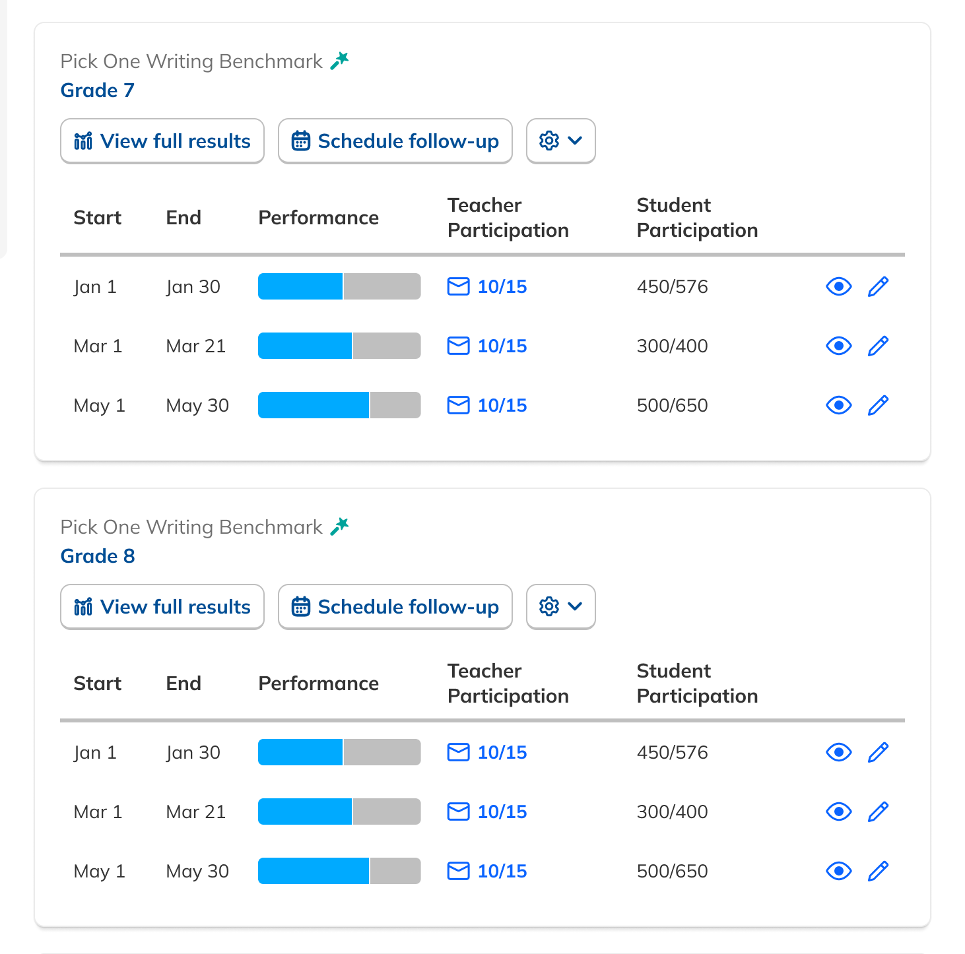965x954 pixels.
Task: Open Grade 7 heading link
Action: pyautogui.click(x=98, y=90)
